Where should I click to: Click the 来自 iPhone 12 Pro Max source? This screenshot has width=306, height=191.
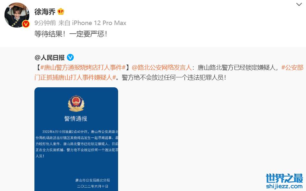pyautogui.click(x=92, y=23)
